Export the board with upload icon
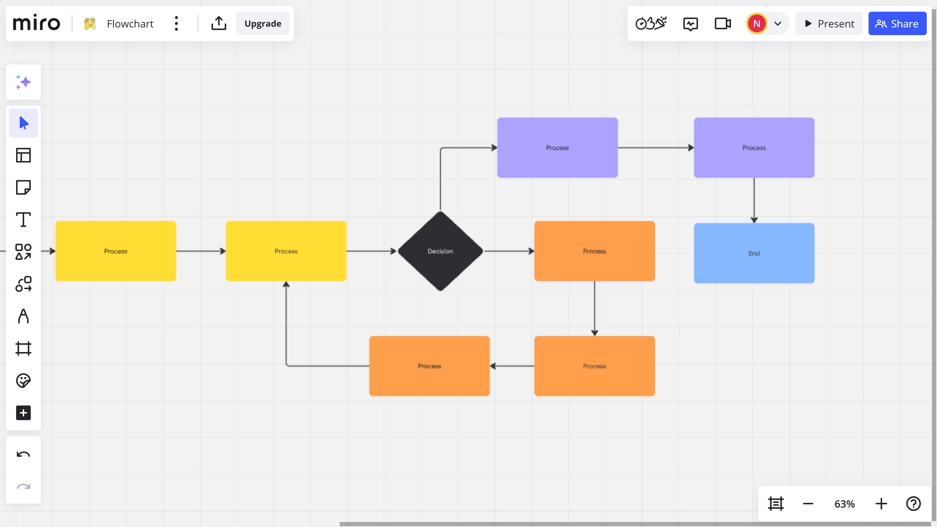 tap(219, 23)
